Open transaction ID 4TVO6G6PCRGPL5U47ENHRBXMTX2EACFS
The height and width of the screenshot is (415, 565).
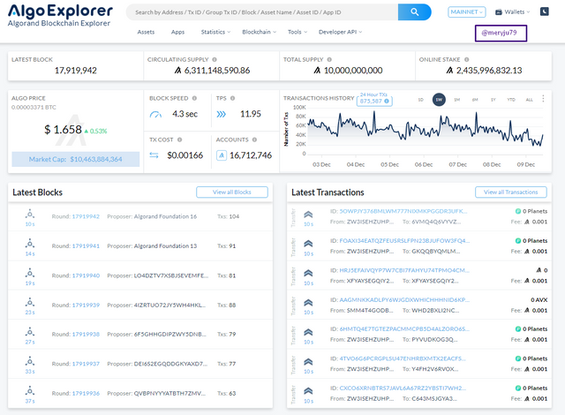pyautogui.click(x=403, y=358)
